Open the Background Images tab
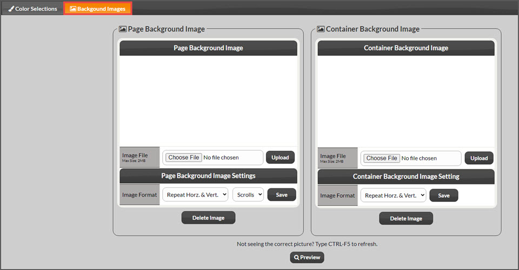519x270 pixels. point(98,9)
